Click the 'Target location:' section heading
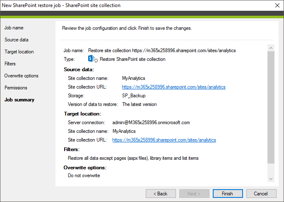284x202 pixels. [x=82, y=114]
